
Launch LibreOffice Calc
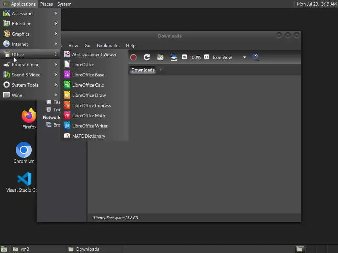coord(94,85)
